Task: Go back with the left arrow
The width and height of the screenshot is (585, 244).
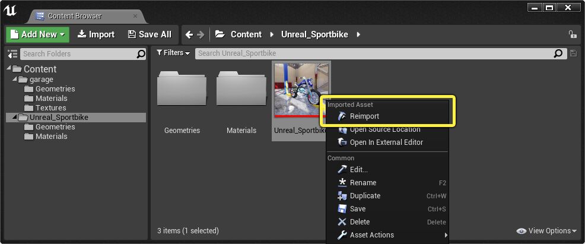Action: (x=189, y=34)
